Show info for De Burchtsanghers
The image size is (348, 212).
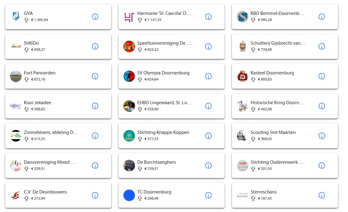pos(208,166)
